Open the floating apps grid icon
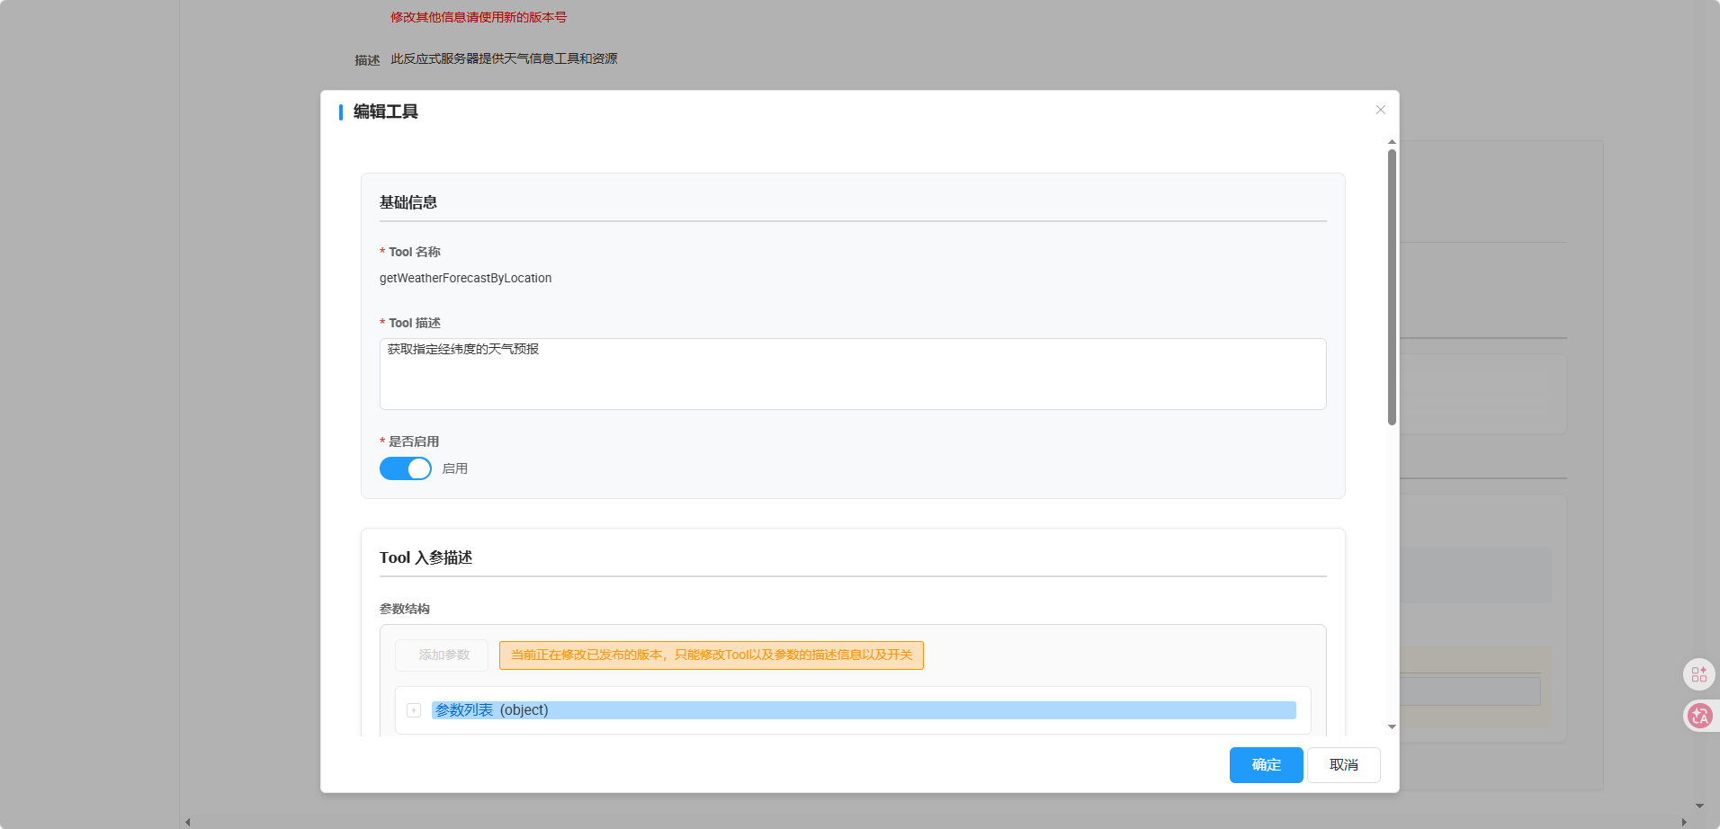 pos(1699,673)
